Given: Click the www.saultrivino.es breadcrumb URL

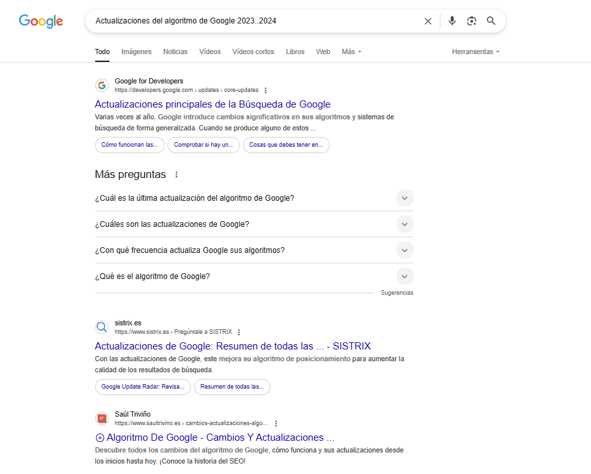Looking at the screenshot, I should click(x=191, y=423).
